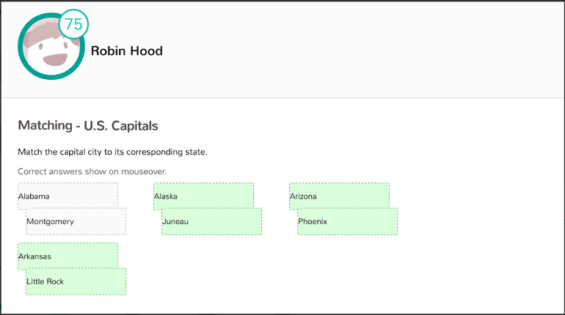The height and width of the screenshot is (315, 565).
Task: Select the Juneau answer box
Action: tap(212, 222)
